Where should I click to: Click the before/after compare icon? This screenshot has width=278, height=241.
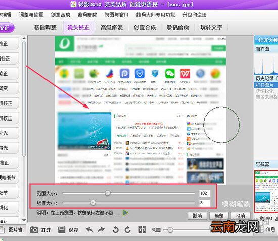(142, 230)
